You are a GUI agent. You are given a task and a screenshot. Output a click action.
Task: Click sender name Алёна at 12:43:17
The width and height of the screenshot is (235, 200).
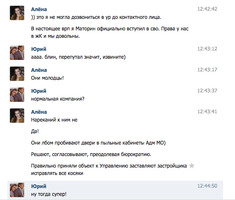pyautogui.click(x=39, y=70)
